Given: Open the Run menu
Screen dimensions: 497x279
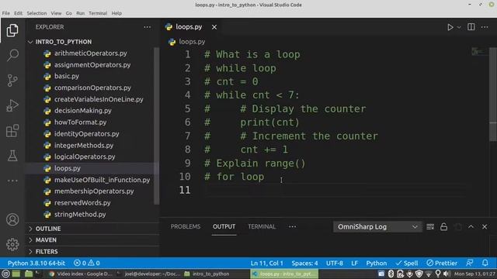Looking at the screenshot, I should tap(80, 13).
